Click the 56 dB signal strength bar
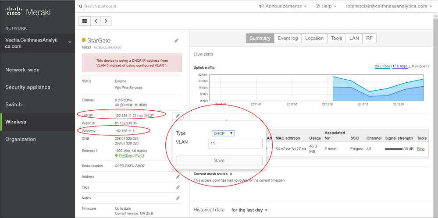Image resolution: width=438 pixels, height=218 pixels. (394, 149)
